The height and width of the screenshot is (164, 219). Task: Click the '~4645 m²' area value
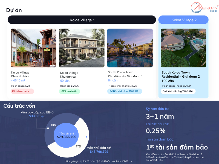(18, 80)
